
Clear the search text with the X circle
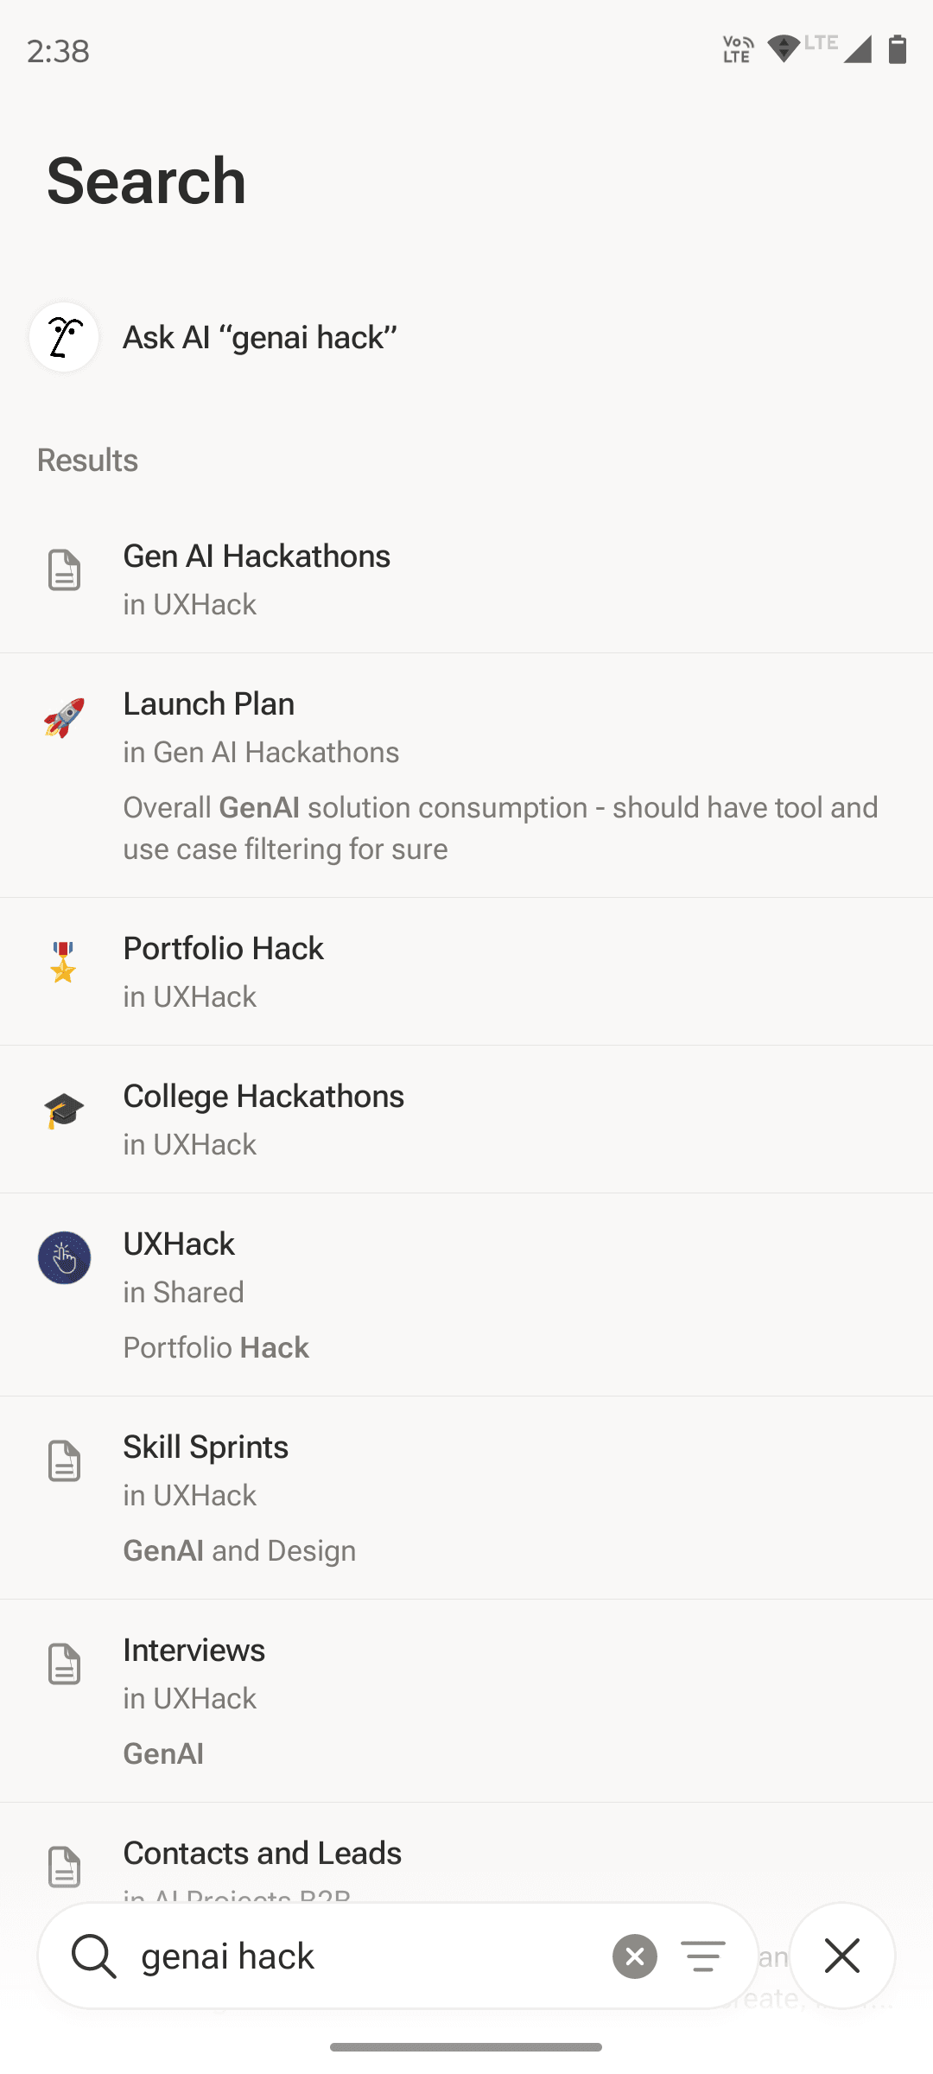pos(635,1956)
